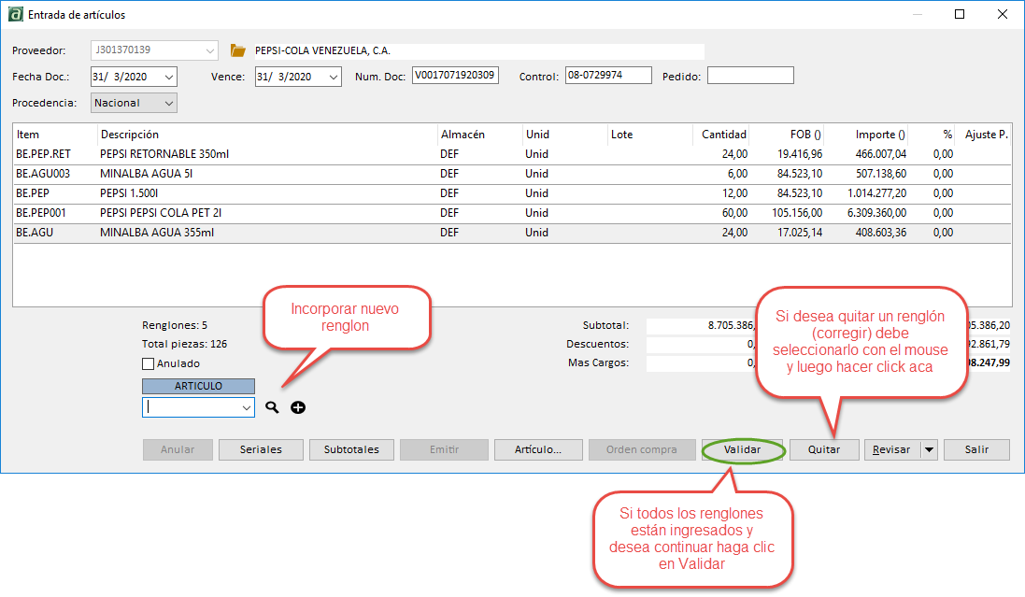Open the Seriales dialog button
This screenshot has height=597, width=1025.
click(261, 449)
